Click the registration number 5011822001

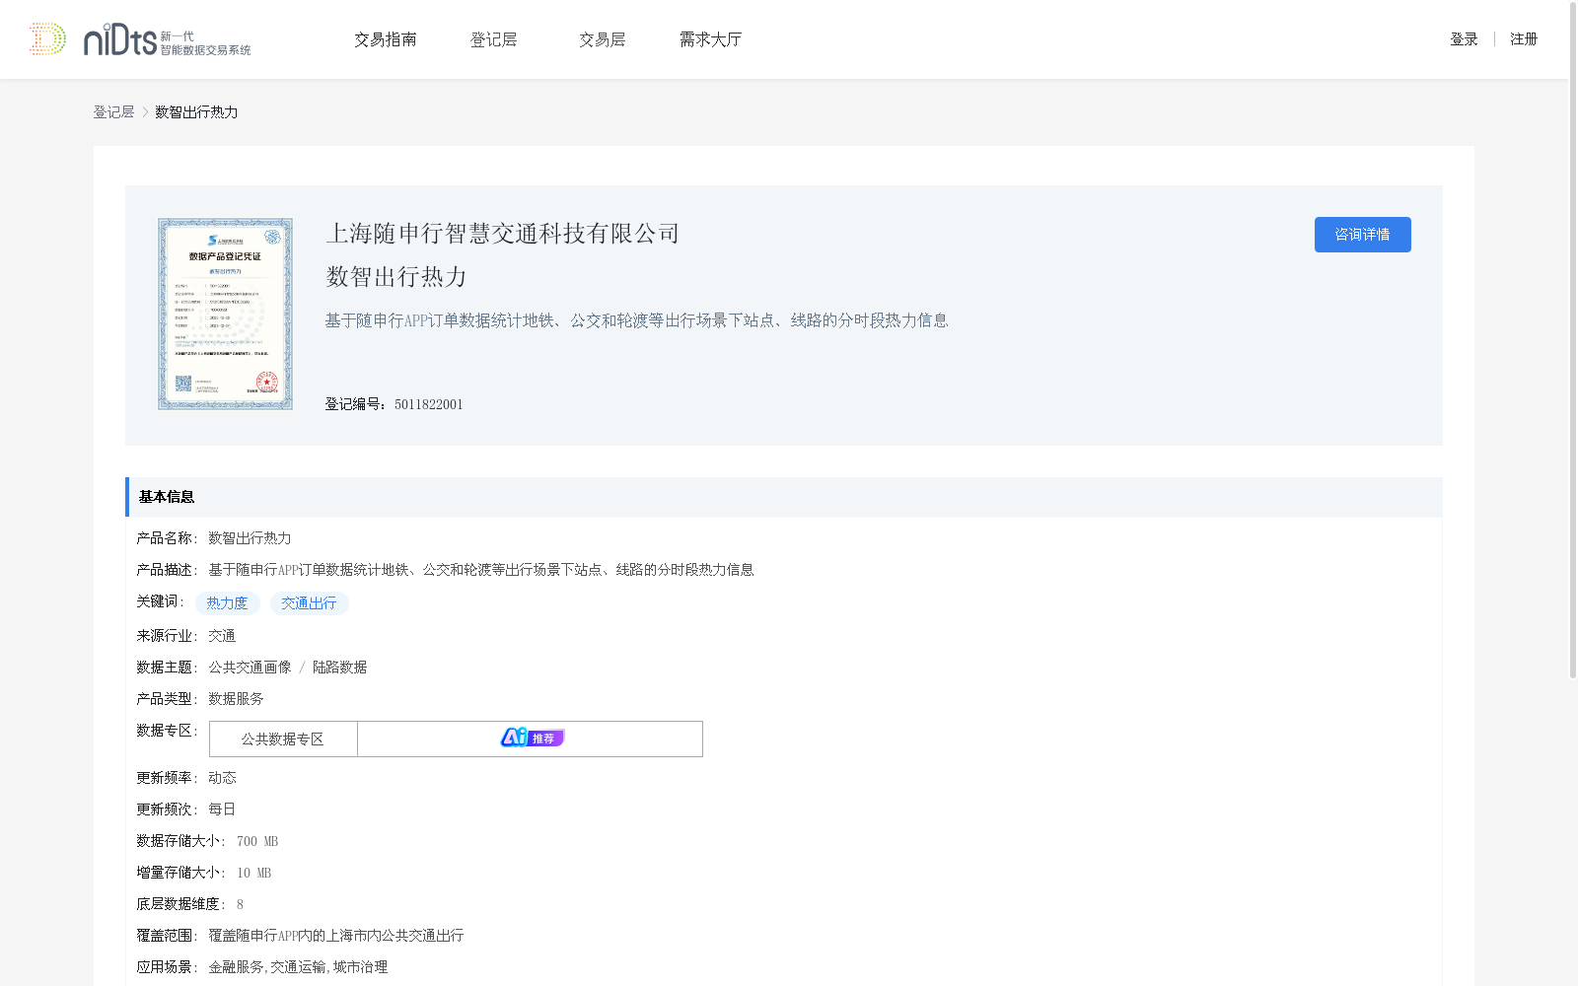(428, 404)
